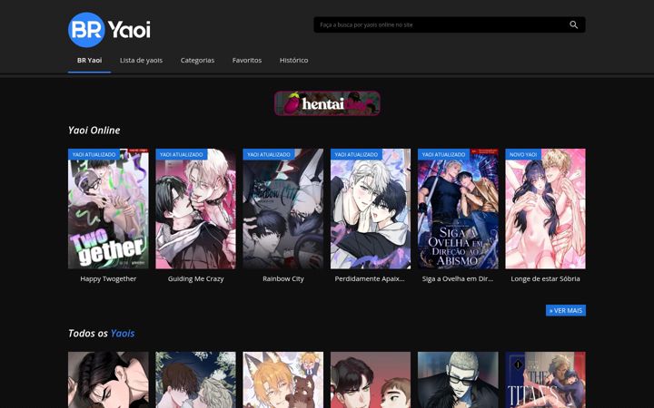The width and height of the screenshot is (654, 408).
Task: Open night flowers couple cover thumbnail
Action: tap(195, 380)
